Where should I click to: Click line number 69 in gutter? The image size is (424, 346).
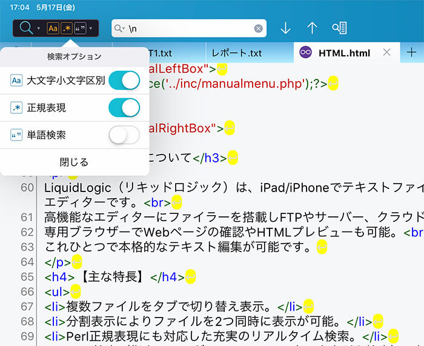click(x=27, y=336)
